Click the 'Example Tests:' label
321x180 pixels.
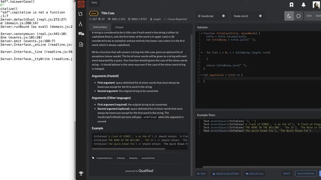click(x=206, y=115)
